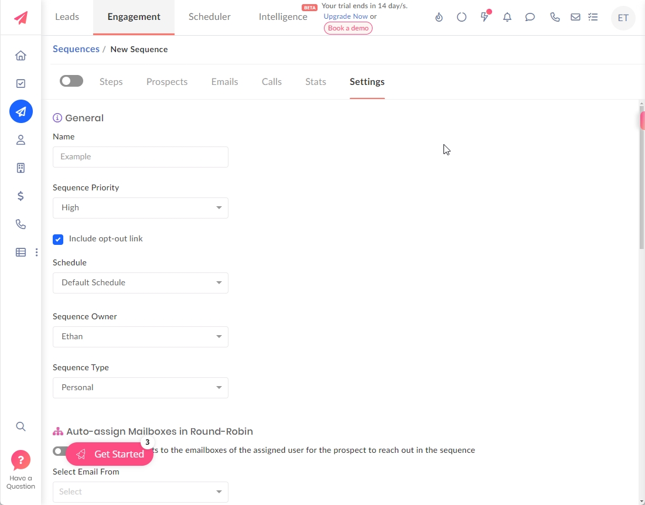Open the chat bubble icon
645x505 pixels.
tap(530, 18)
